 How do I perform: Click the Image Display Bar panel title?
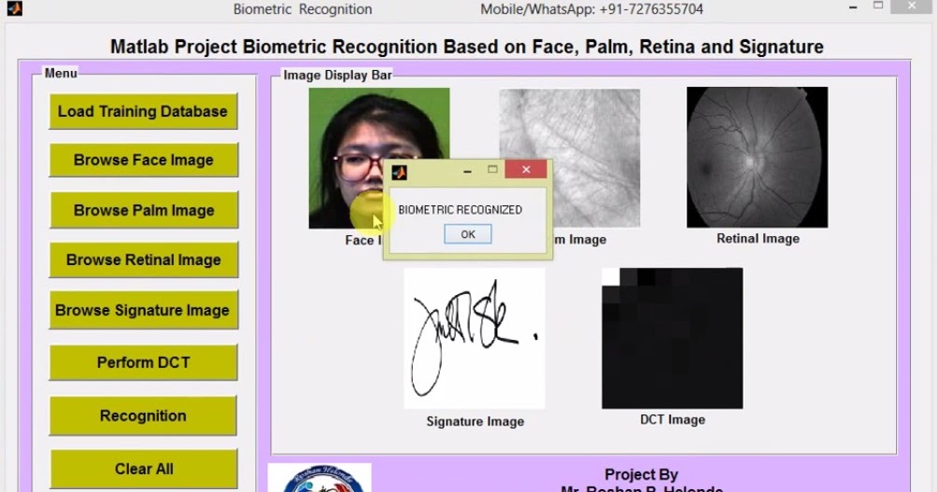point(337,76)
